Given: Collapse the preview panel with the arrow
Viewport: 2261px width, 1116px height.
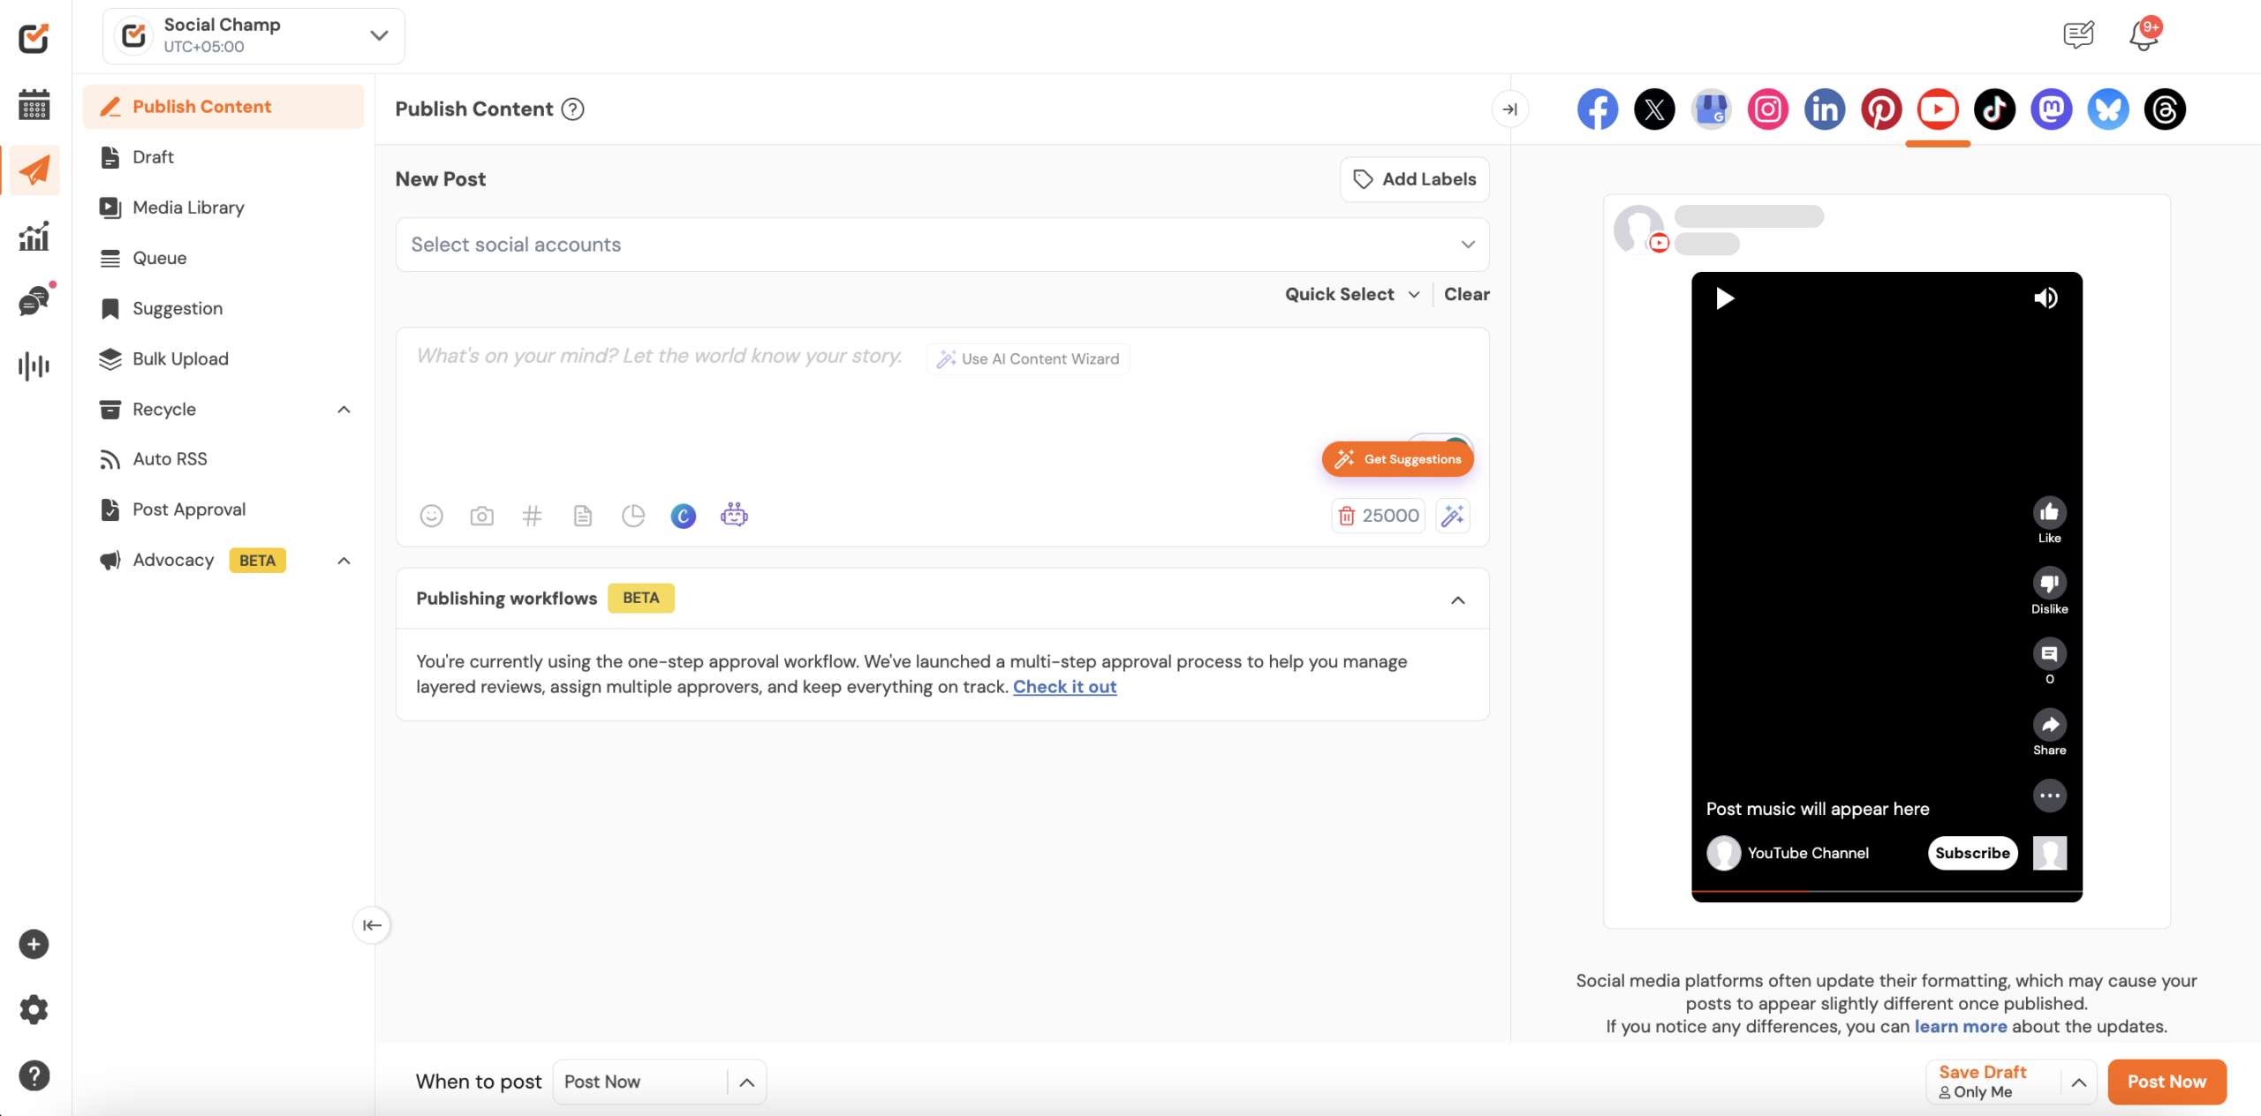Looking at the screenshot, I should click(x=1510, y=109).
